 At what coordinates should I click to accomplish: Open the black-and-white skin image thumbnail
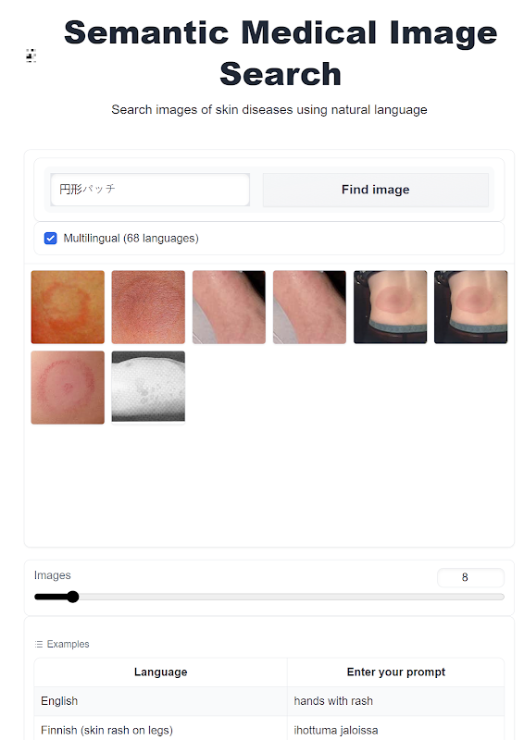pos(148,387)
